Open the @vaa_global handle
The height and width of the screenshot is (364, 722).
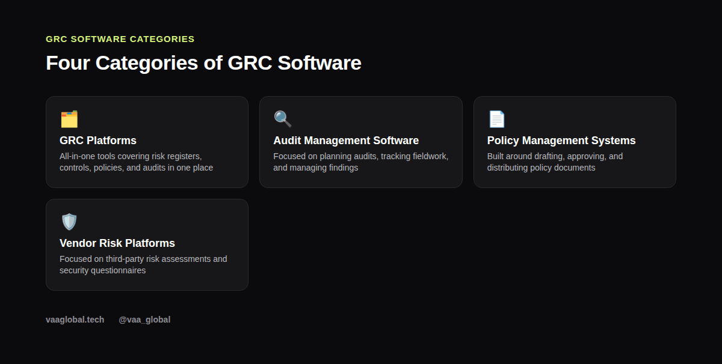pyautogui.click(x=144, y=320)
